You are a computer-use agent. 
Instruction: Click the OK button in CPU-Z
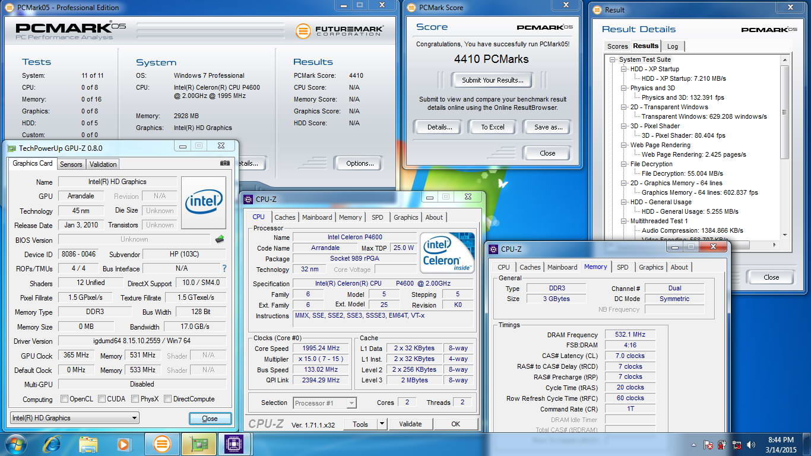pos(455,424)
